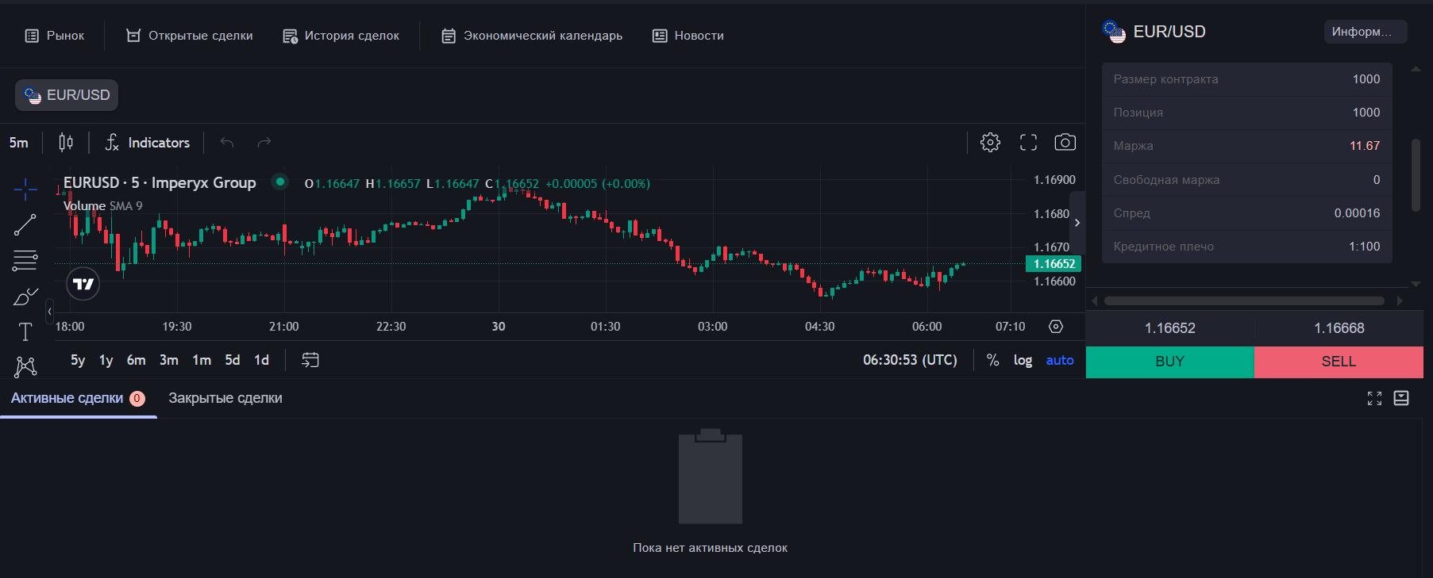Open the candlestick chart style menu
Viewport: 1433px width, 578px height.
(66, 143)
